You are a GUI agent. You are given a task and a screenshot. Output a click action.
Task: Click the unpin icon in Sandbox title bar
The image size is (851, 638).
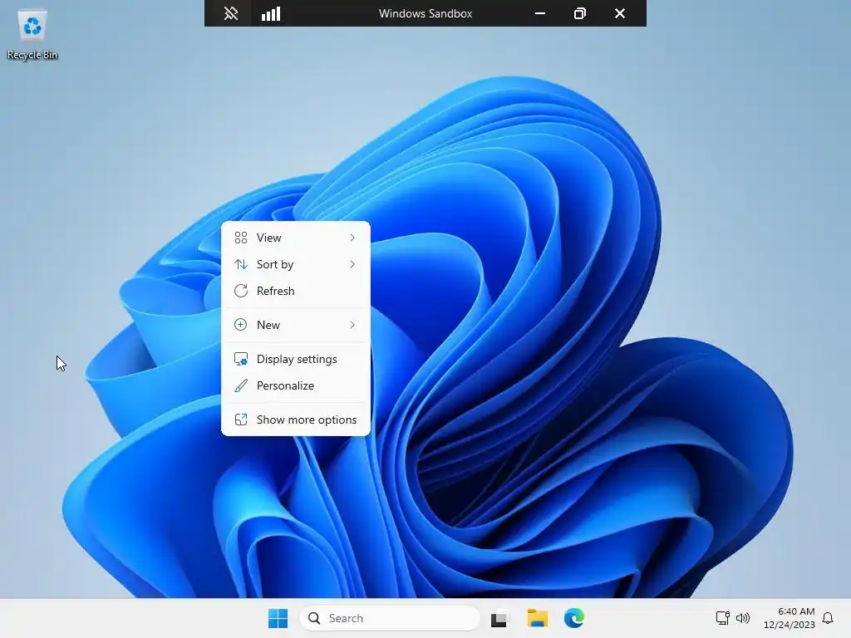[x=231, y=13]
